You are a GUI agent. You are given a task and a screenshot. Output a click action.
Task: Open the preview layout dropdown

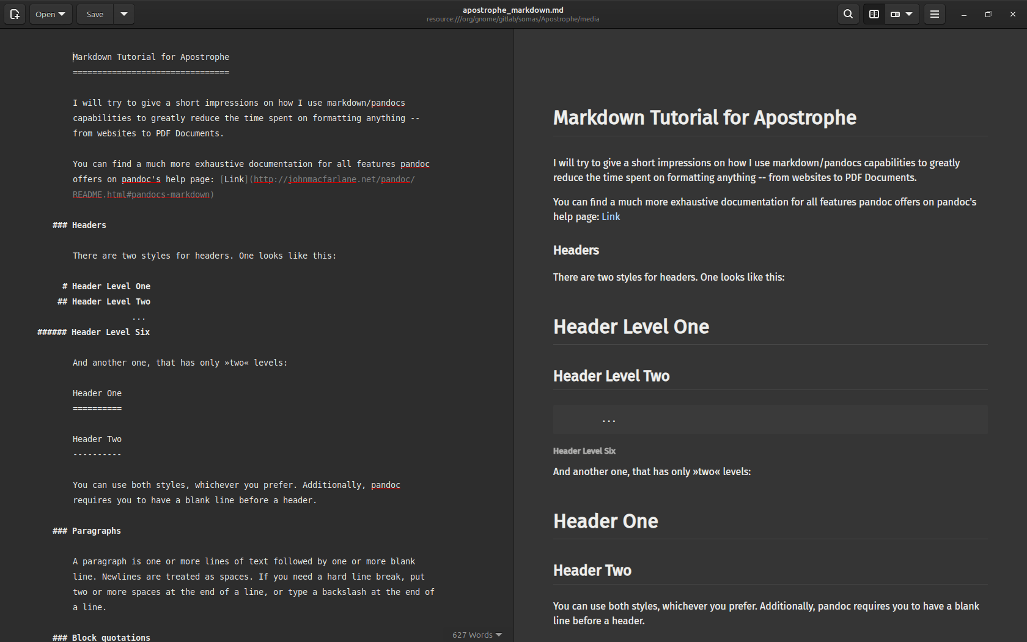click(x=902, y=14)
